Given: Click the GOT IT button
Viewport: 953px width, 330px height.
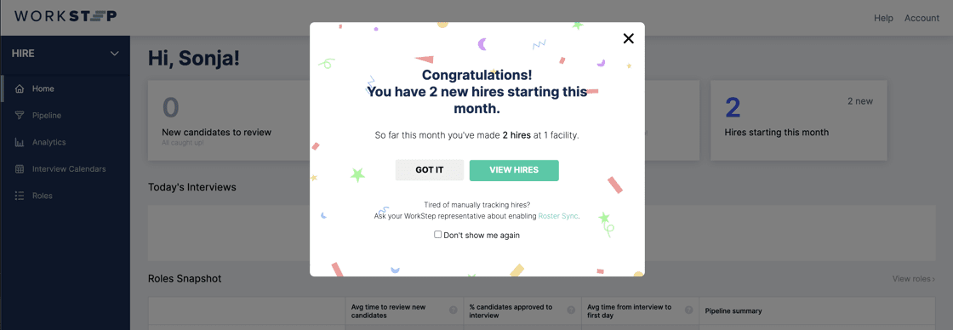Looking at the screenshot, I should [x=430, y=170].
